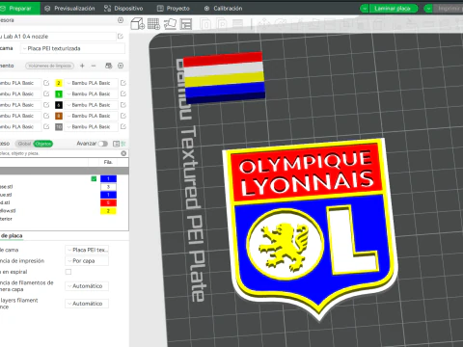Click the Volúmenes de limpieza button
This screenshot has width=463, height=347.
(49, 66)
